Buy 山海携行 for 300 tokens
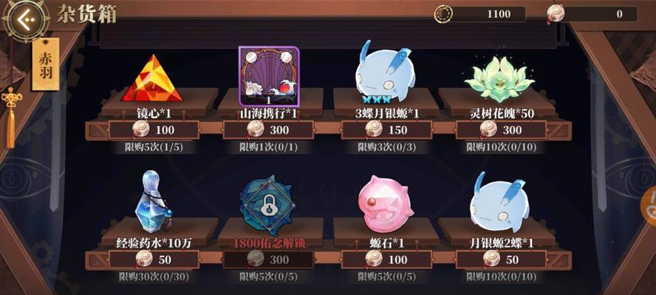 [x=268, y=130]
